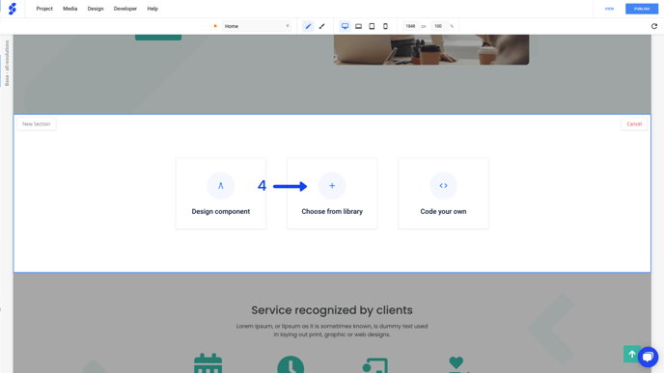
Task: Switch to mobile phone resolution view
Action: point(385,26)
